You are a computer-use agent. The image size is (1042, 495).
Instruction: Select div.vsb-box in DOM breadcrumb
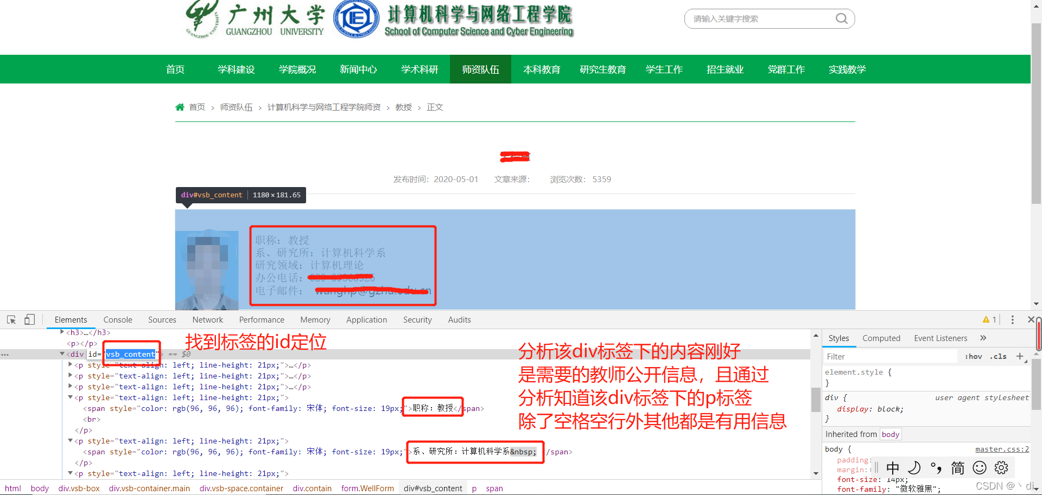pyautogui.click(x=79, y=488)
